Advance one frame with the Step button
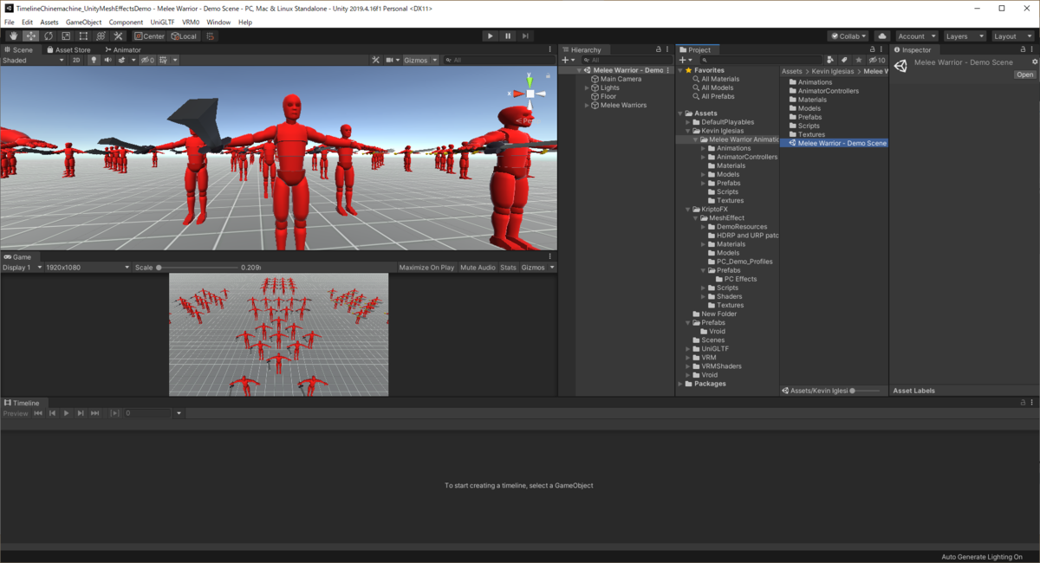1040x563 pixels. (x=525, y=36)
